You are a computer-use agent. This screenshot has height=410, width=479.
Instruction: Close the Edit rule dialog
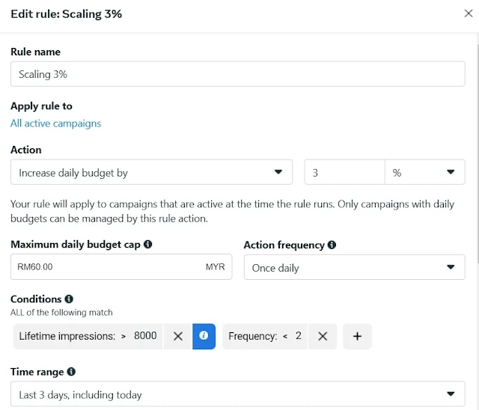(469, 13)
